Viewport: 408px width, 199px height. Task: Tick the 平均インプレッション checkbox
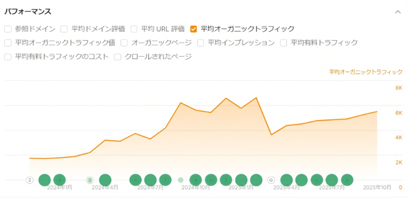click(200, 43)
